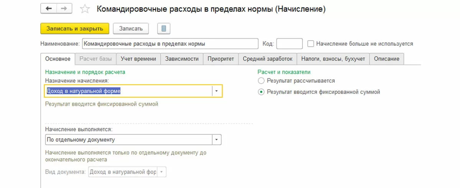The height and width of the screenshot is (188, 460).
Task: Open the 'Зависимости' tab
Action: [182, 59]
